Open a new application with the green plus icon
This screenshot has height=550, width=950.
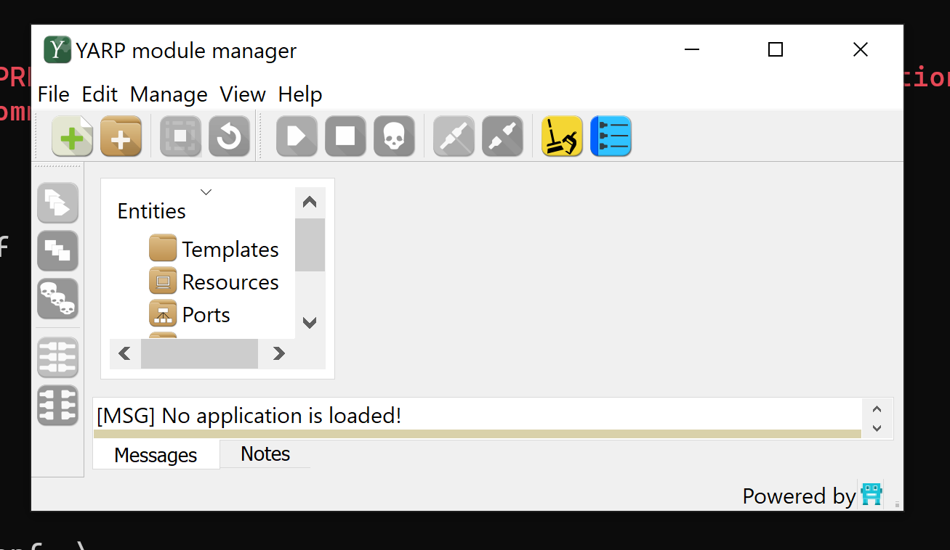(x=72, y=136)
